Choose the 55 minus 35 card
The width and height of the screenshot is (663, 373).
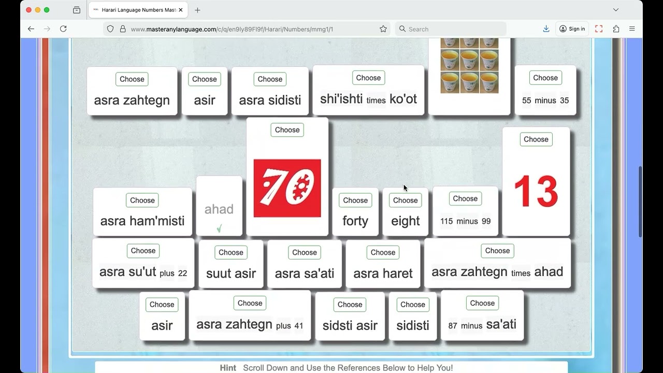545,78
